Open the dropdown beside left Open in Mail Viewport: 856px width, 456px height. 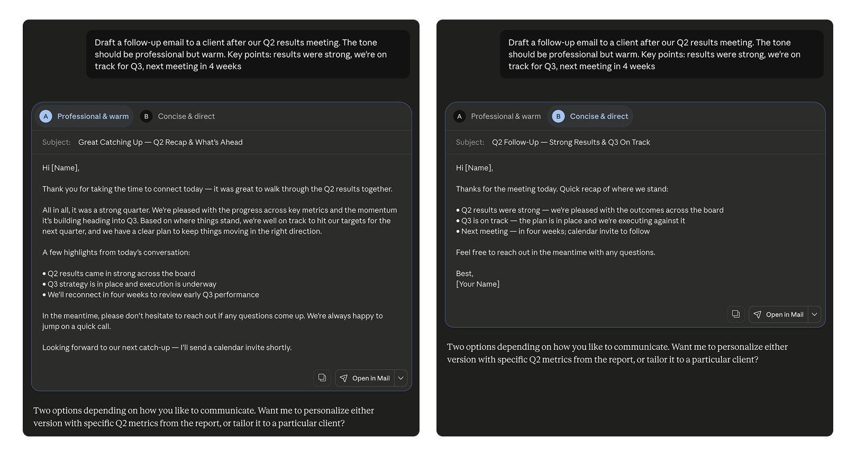pyautogui.click(x=401, y=378)
